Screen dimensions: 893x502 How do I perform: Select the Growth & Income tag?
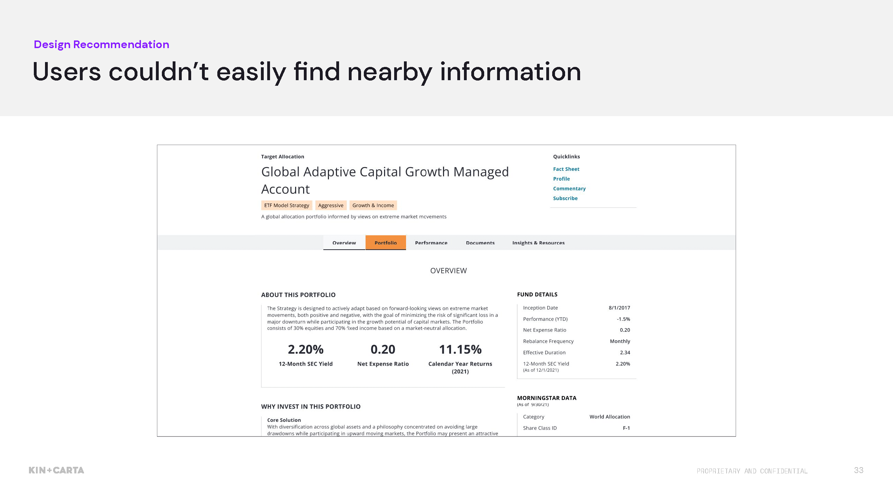click(373, 205)
